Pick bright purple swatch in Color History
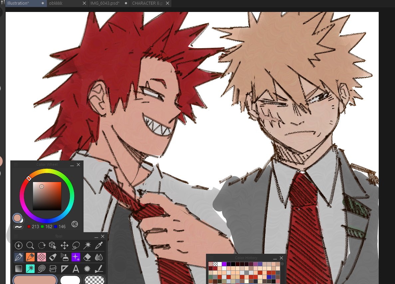 (224, 264)
